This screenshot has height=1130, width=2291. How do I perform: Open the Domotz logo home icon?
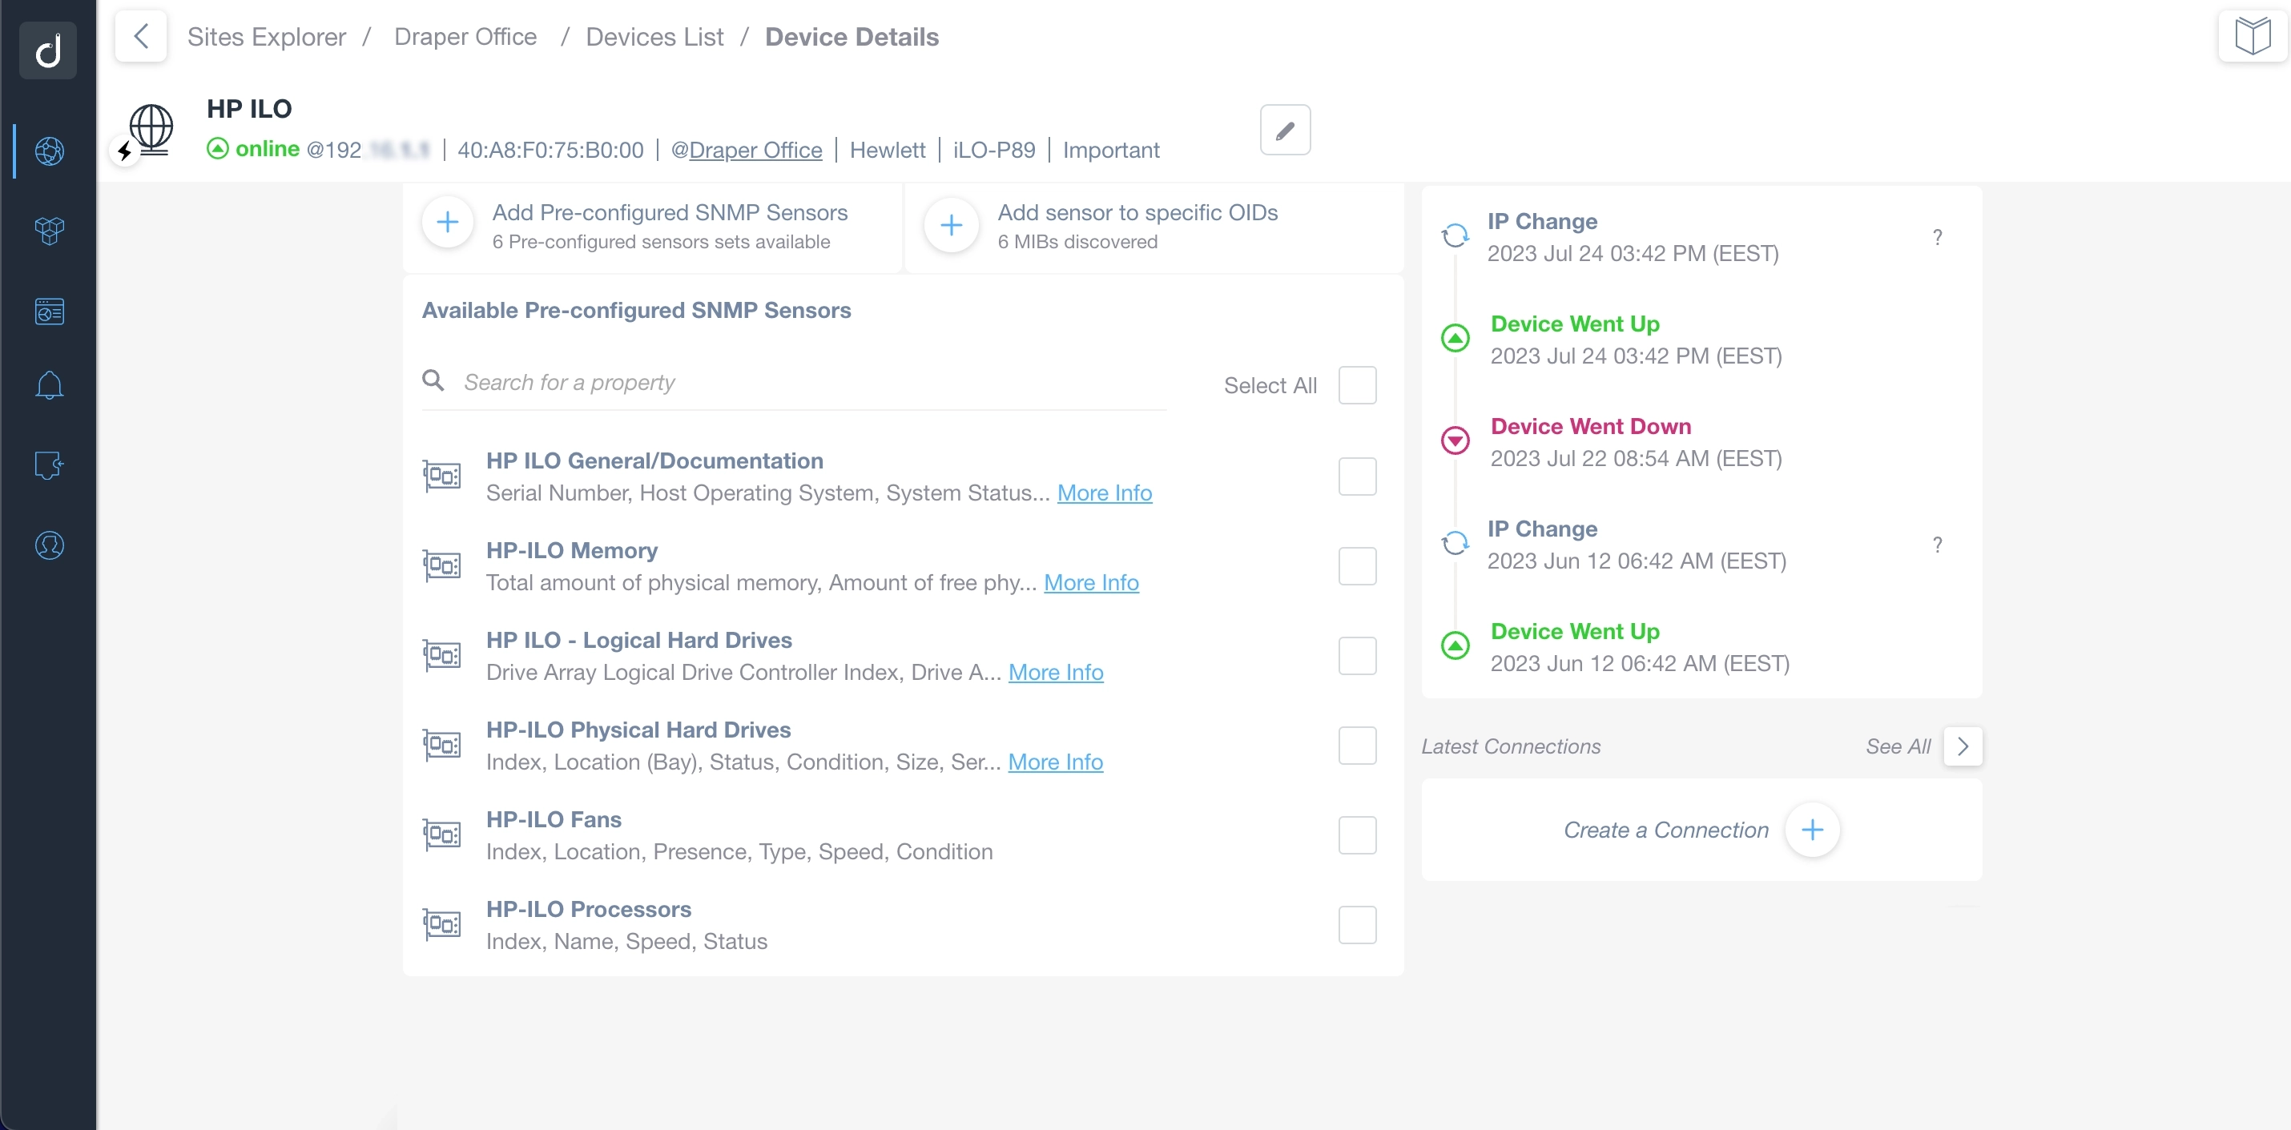click(x=48, y=50)
